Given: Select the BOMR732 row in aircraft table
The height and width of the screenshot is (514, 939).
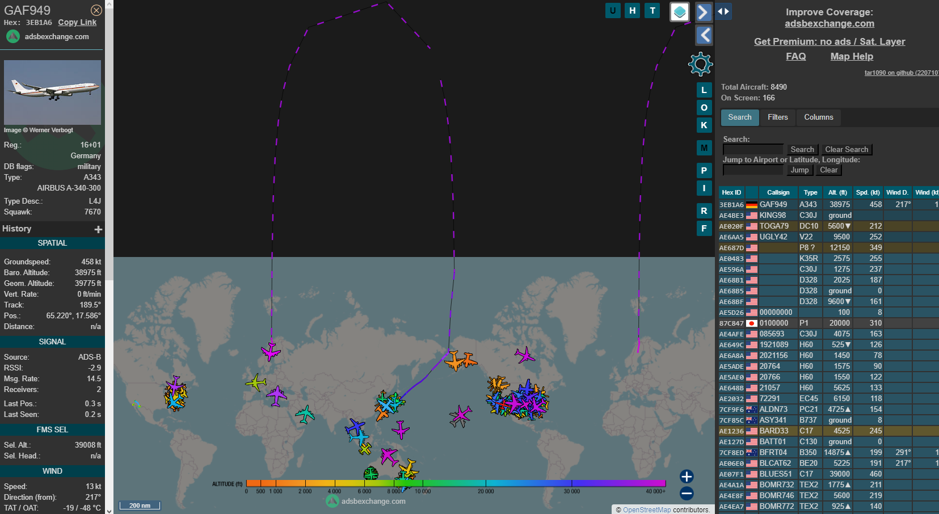Looking at the screenshot, I should [828, 485].
